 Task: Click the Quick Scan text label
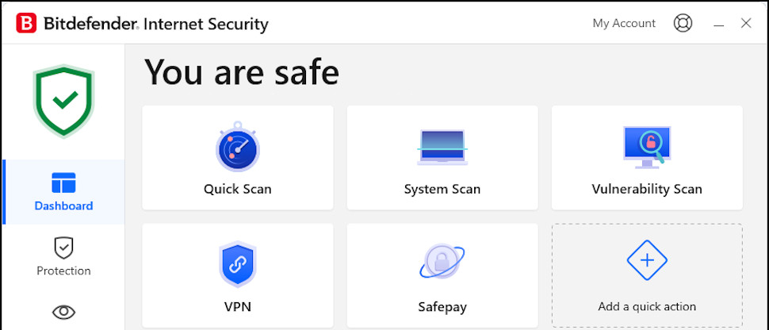(x=237, y=189)
